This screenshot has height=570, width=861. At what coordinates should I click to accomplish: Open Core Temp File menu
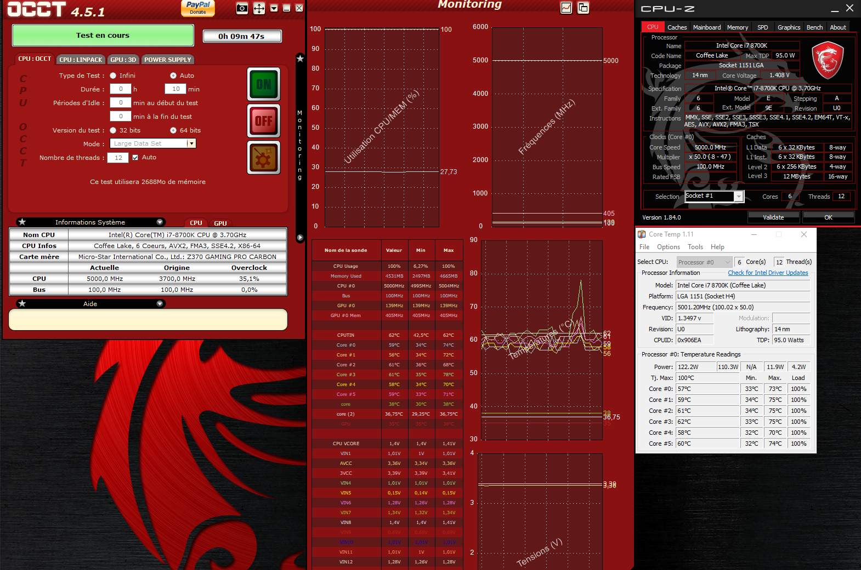(644, 247)
